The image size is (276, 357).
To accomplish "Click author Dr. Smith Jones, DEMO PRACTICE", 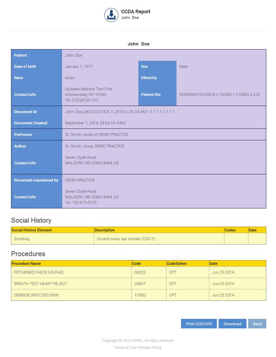I will pyautogui.click(x=95, y=146).
